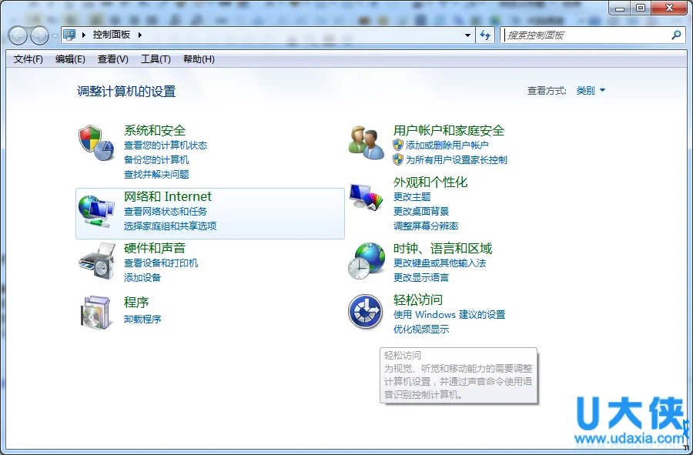Open the 帮助(H) menu

[199, 59]
